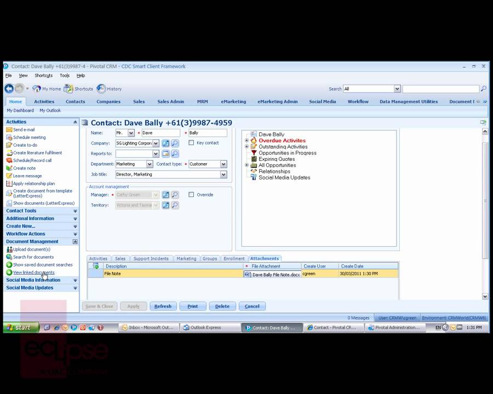The width and height of the screenshot is (493, 394).
Task: Click the Print button
Action: pyautogui.click(x=193, y=306)
